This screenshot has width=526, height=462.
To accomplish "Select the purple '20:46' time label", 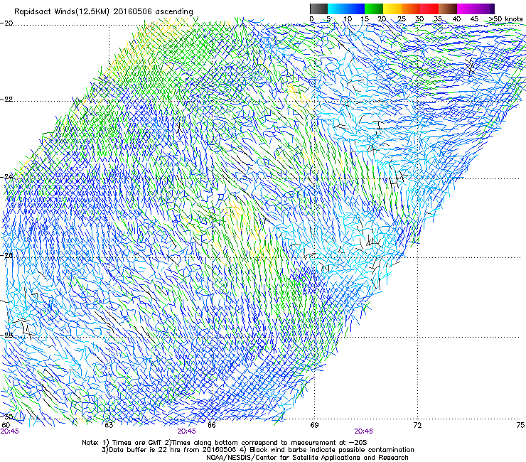I will pos(364,431).
